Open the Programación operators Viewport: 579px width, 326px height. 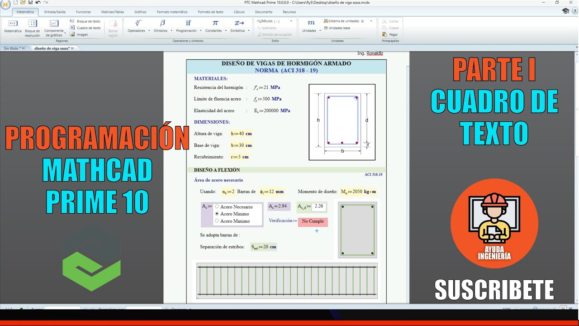(188, 26)
